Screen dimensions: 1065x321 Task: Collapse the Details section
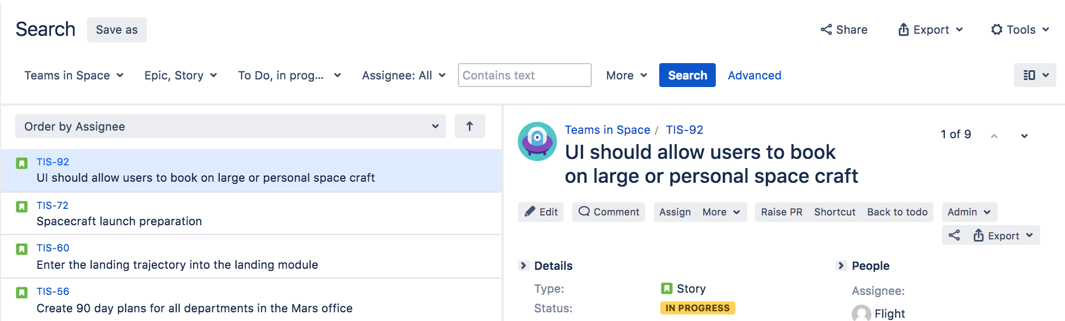524,266
